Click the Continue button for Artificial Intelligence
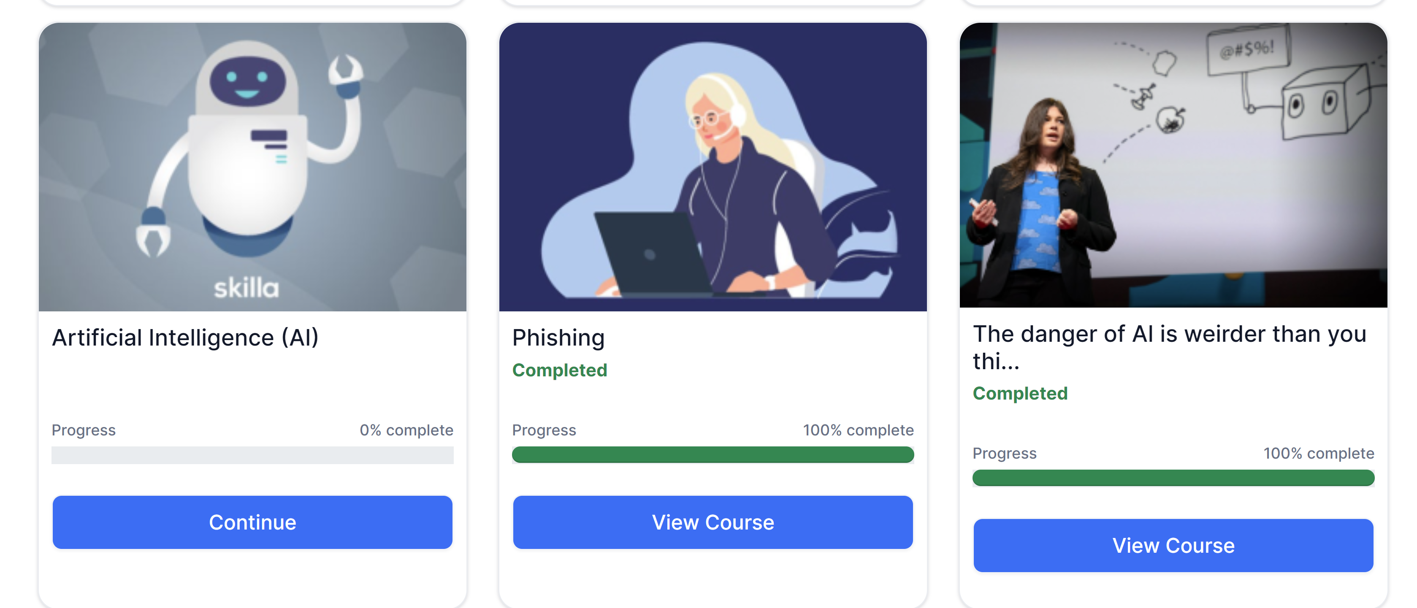Image resolution: width=1417 pixels, height=608 pixels. 252,522
